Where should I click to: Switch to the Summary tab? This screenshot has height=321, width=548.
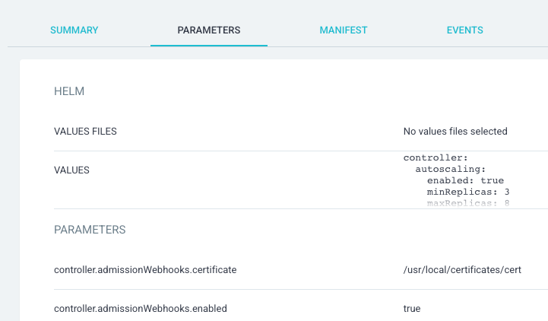[74, 30]
